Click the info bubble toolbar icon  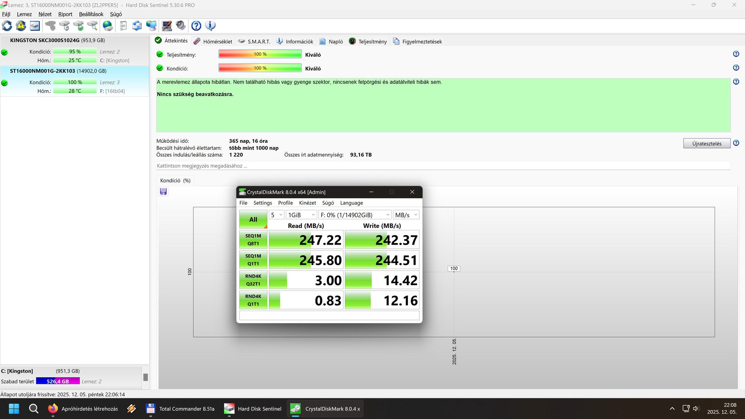click(210, 26)
